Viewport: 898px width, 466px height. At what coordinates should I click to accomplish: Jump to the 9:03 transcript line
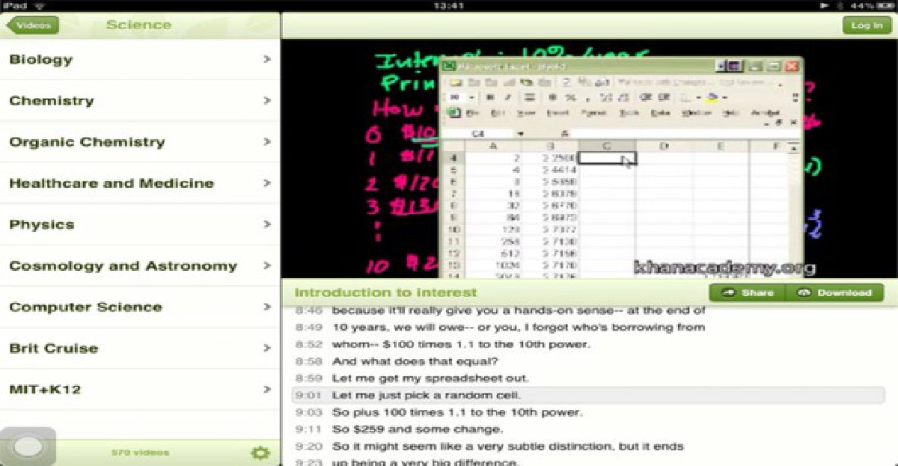589,412
